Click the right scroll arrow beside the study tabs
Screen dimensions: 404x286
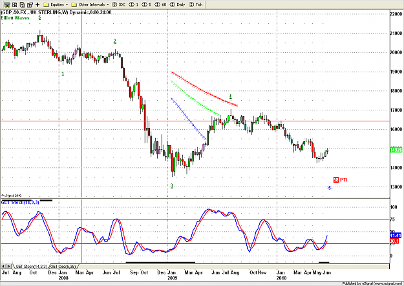(x=9, y=266)
